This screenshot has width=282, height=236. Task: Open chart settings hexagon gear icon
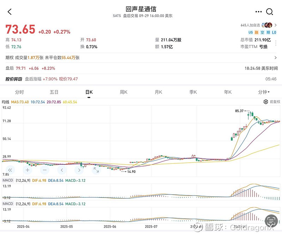pos(266,102)
